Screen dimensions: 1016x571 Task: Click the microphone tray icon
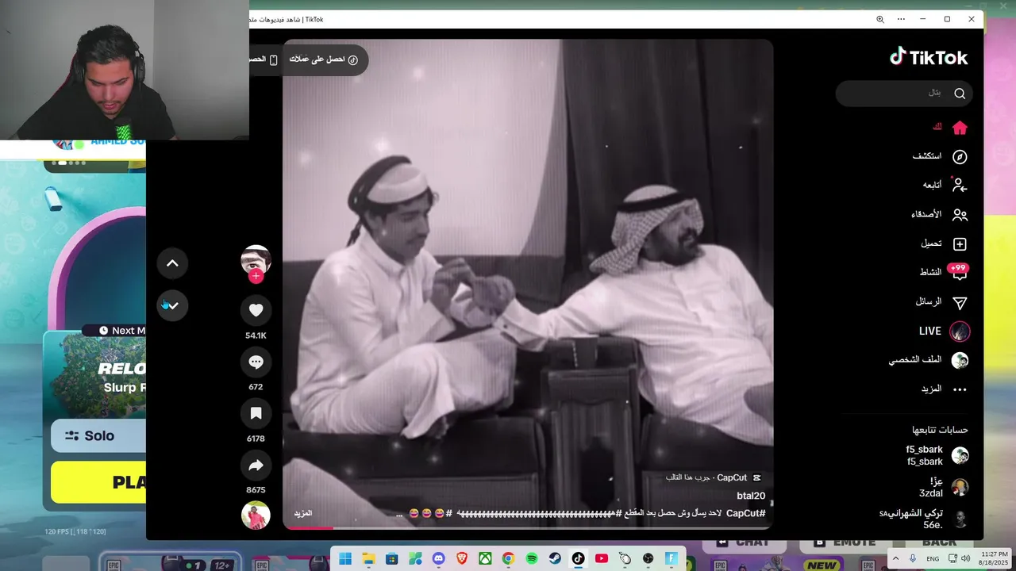(x=913, y=558)
